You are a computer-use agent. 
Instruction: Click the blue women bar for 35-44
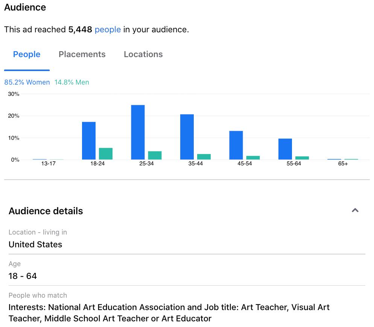click(187, 137)
